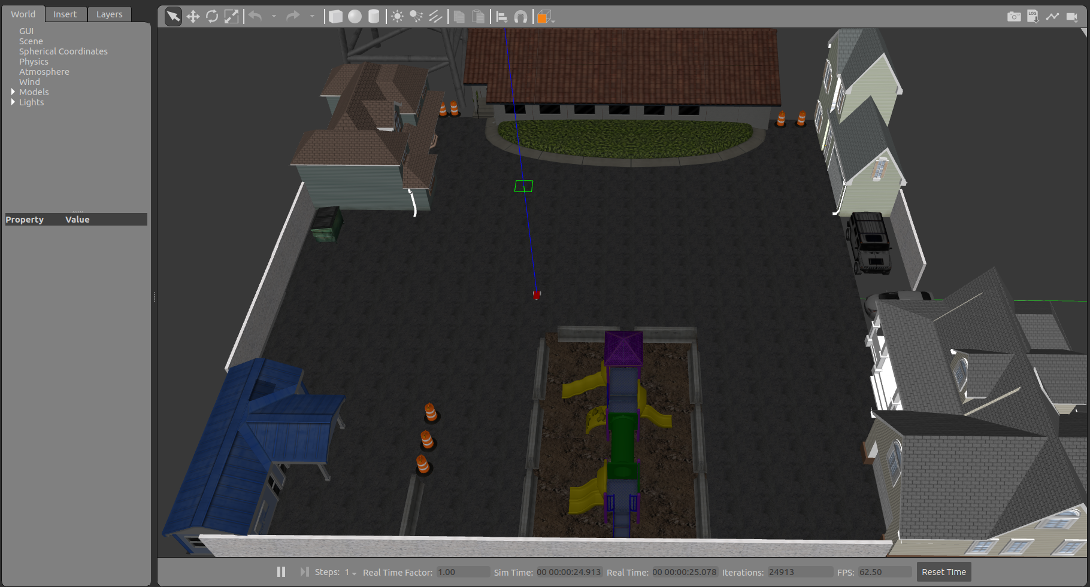Select the Translate mode tool
The width and height of the screenshot is (1090, 587).
193,17
